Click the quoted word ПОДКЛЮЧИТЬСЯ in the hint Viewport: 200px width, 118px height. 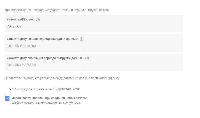66,89
